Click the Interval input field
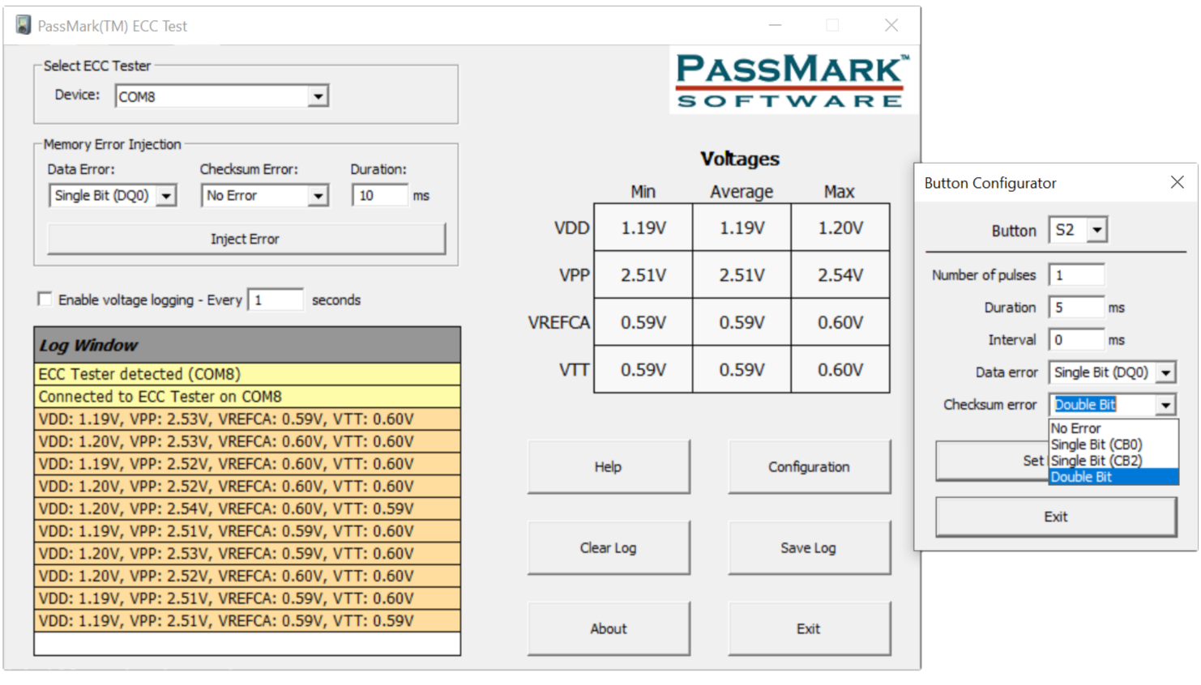1201x685 pixels. tap(1076, 340)
